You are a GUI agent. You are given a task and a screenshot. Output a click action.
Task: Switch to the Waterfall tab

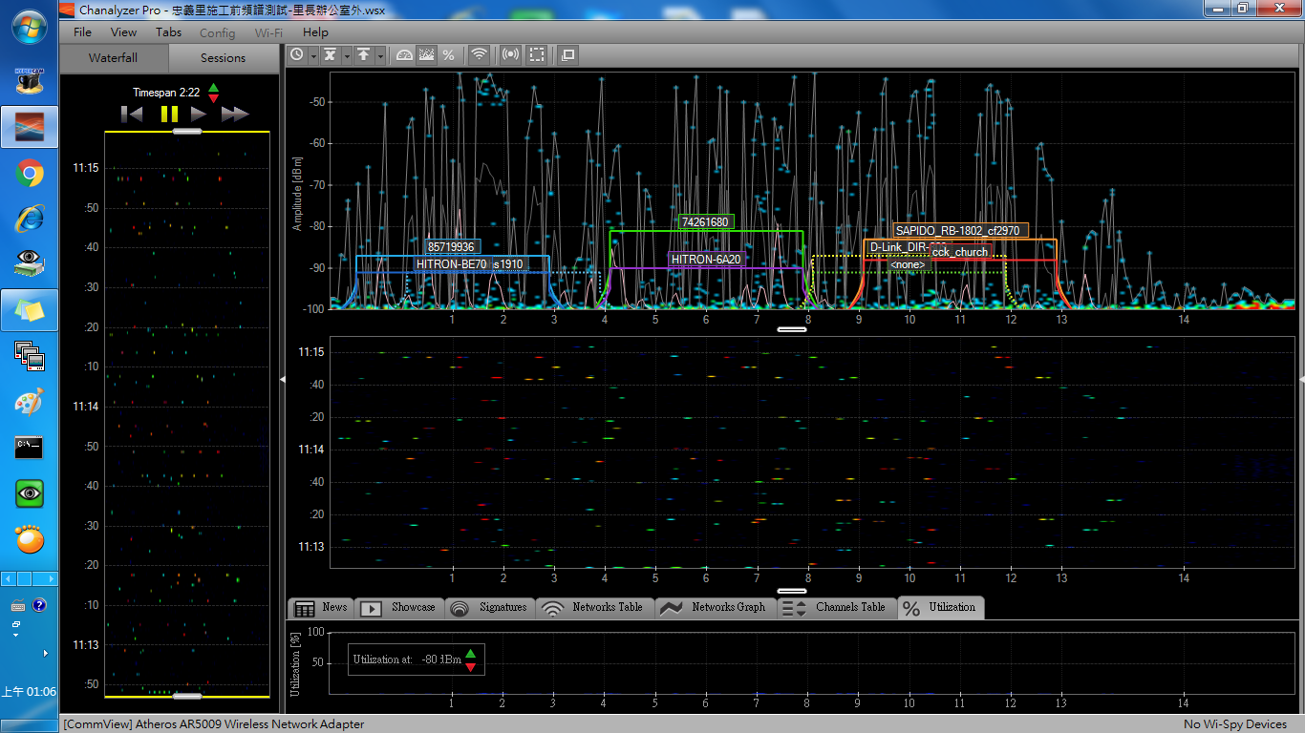click(x=114, y=58)
